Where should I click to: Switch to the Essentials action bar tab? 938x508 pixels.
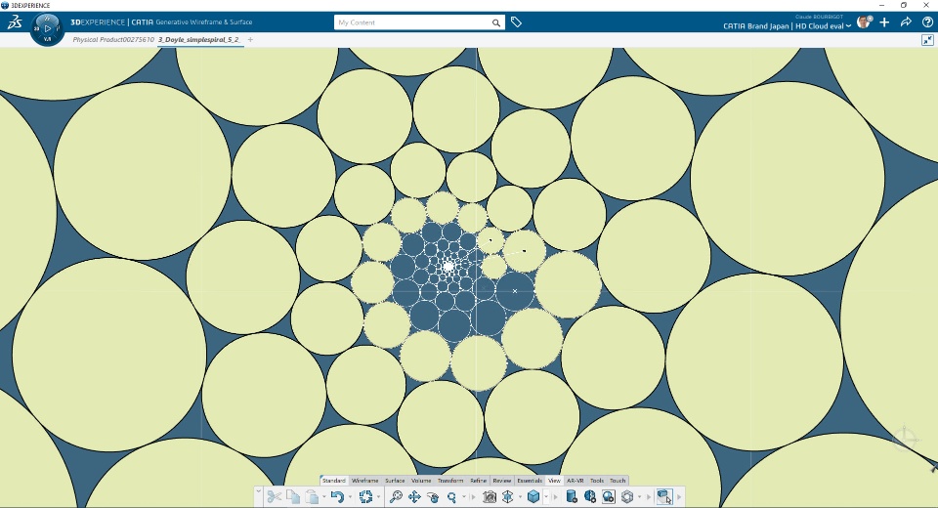point(530,481)
